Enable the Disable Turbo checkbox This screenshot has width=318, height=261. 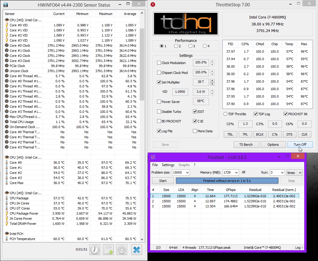(x=159, y=111)
